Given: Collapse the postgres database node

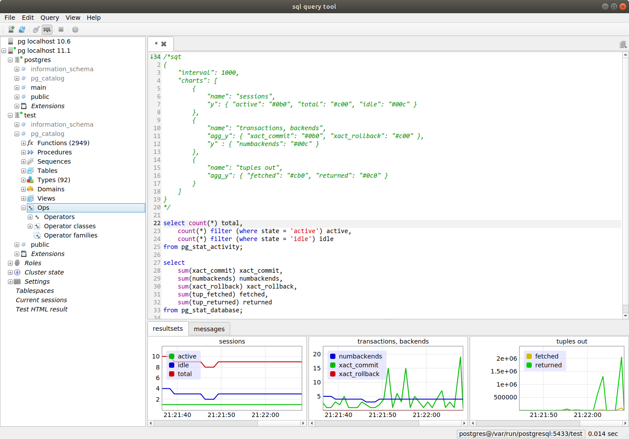Looking at the screenshot, I should coord(10,60).
